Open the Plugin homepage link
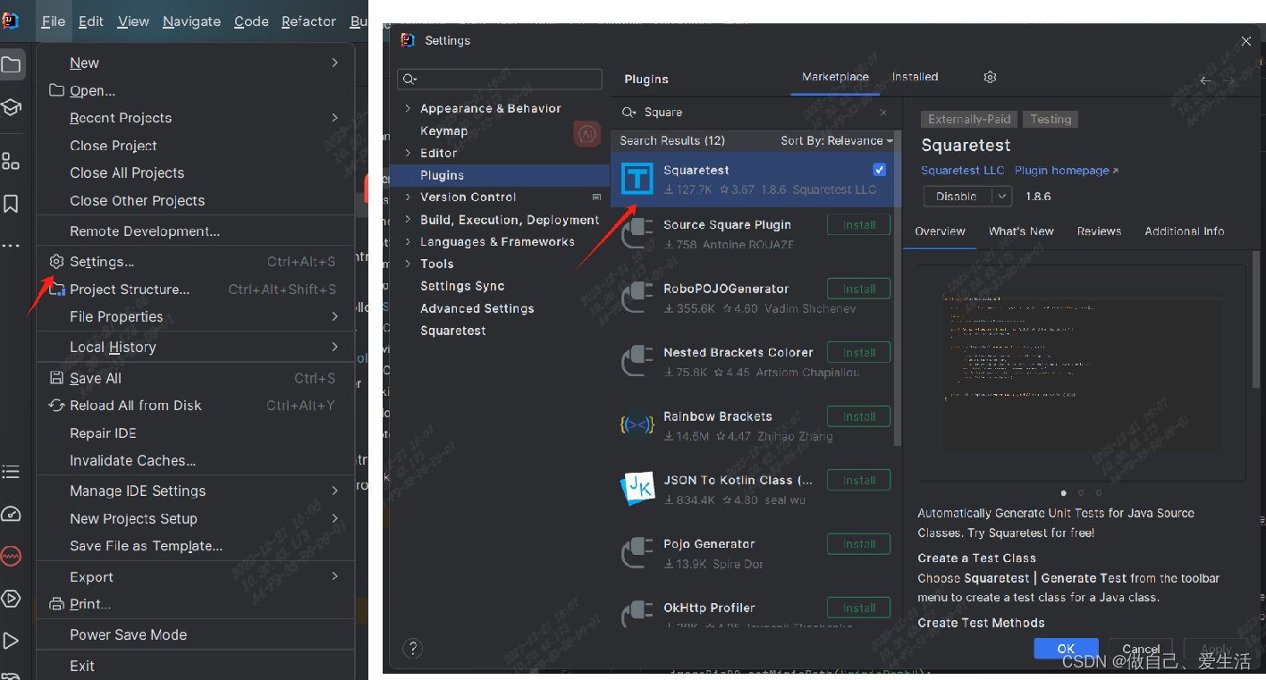 [1066, 171]
